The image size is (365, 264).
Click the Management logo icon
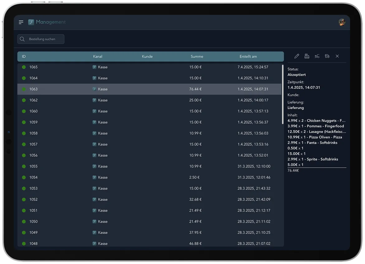point(31,22)
